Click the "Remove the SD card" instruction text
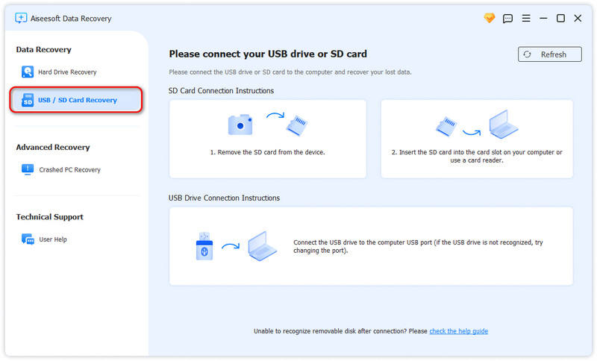This screenshot has width=597, height=361. coord(267,152)
